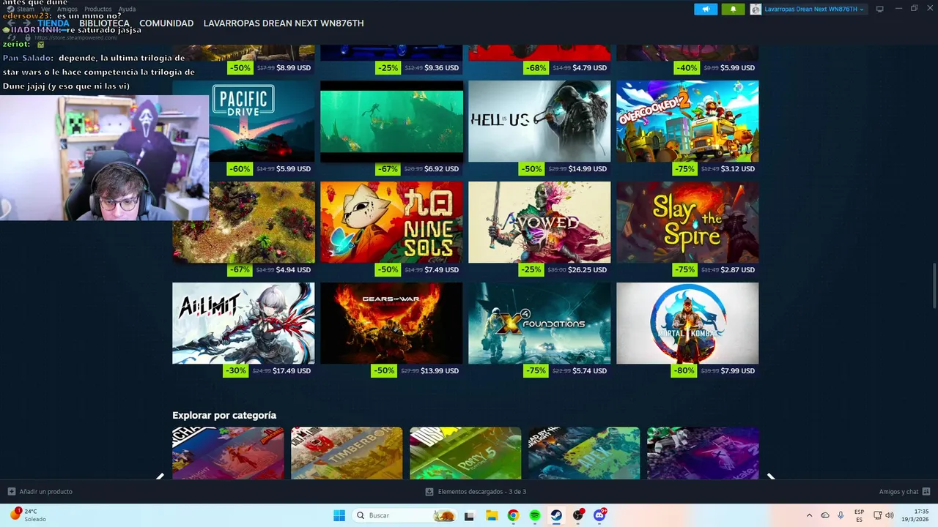The image size is (938, 527).
Task: Click the $14.99 USD Hell is Us price
Action: pyautogui.click(x=588, y=169)
